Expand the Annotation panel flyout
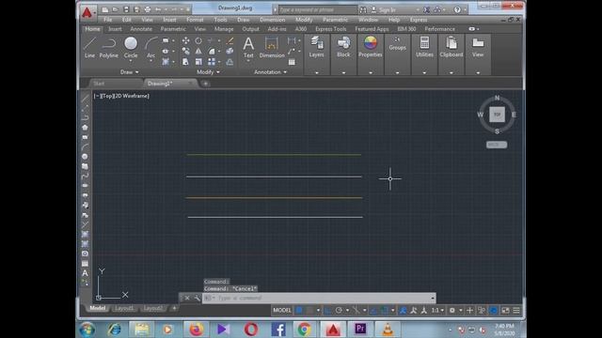602x338 pixels. (270, 72)
